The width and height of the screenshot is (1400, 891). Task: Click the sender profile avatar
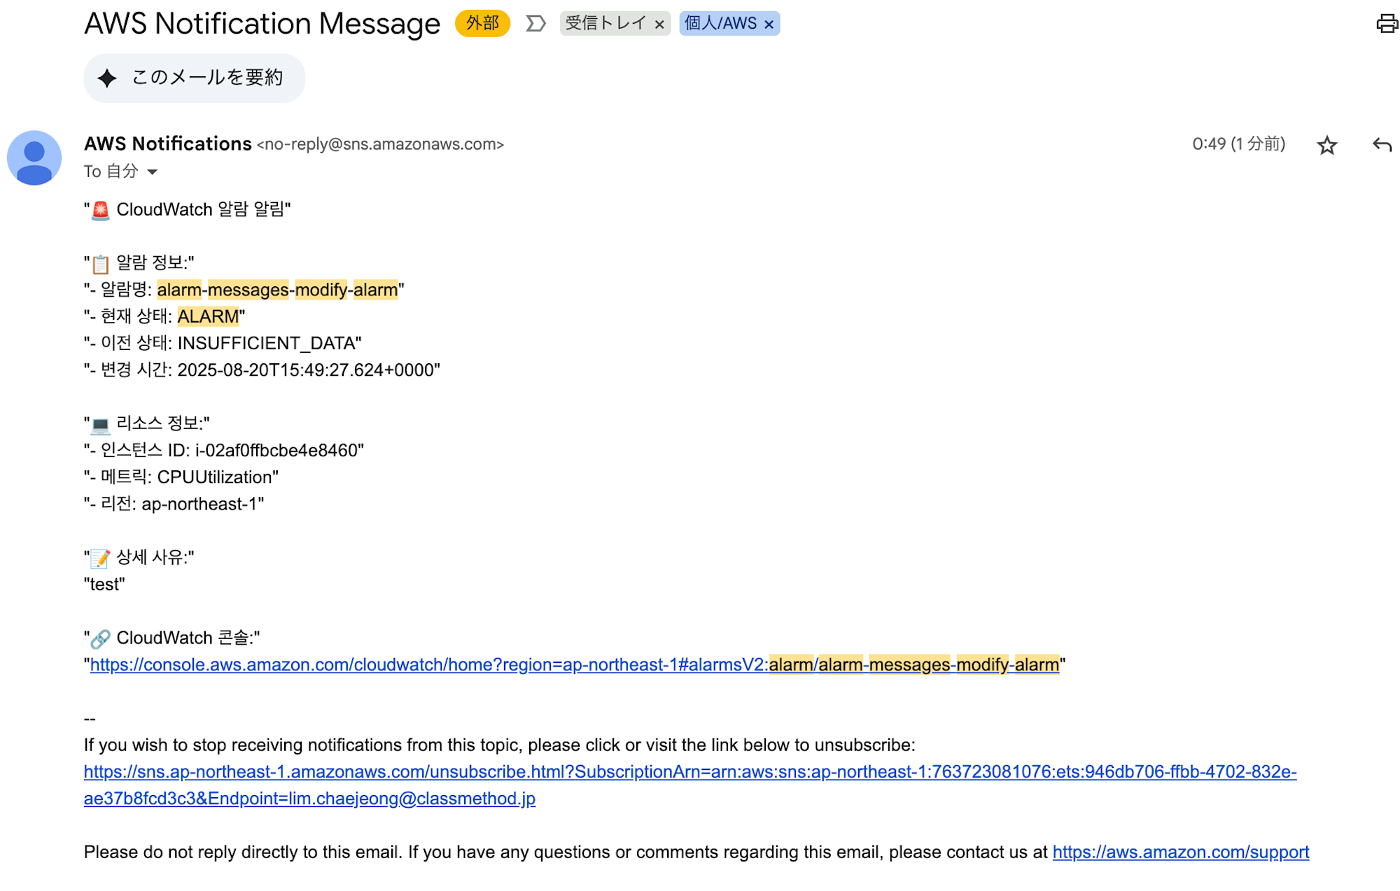point(34,157)
